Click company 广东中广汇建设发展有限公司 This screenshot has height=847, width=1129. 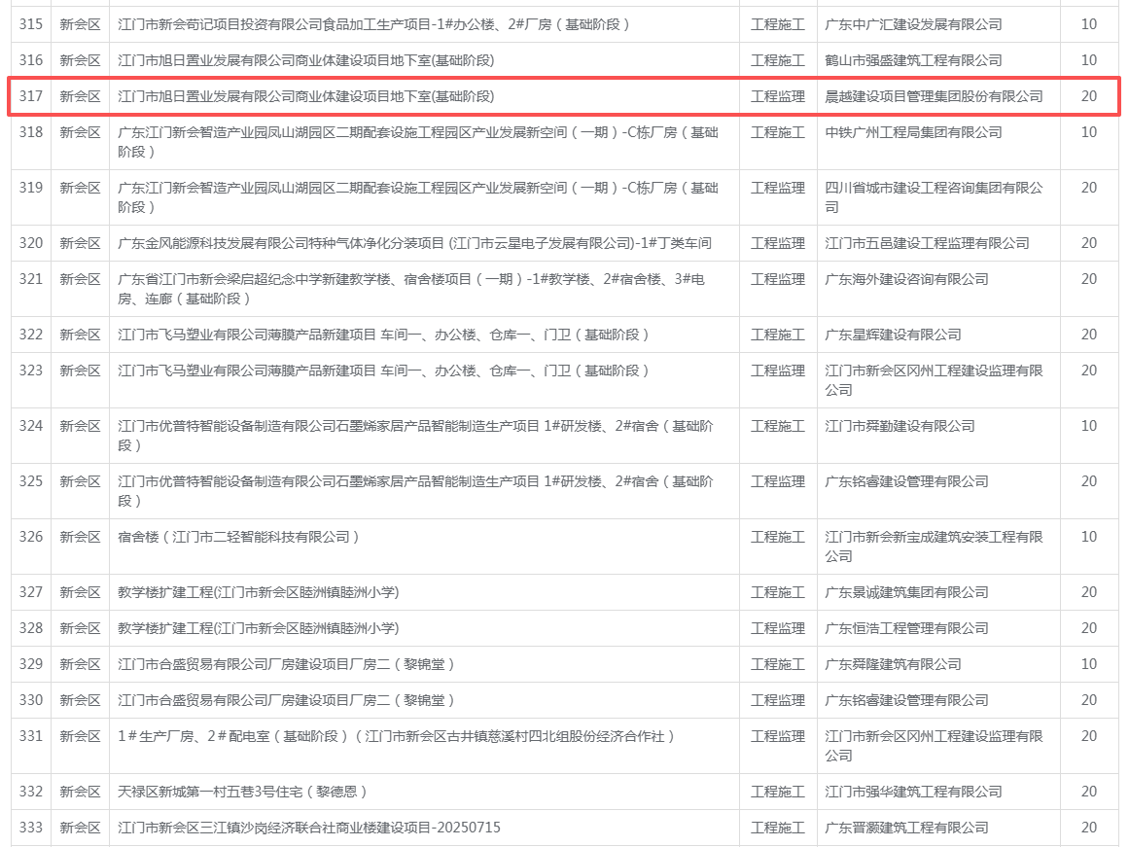(913, 24)
